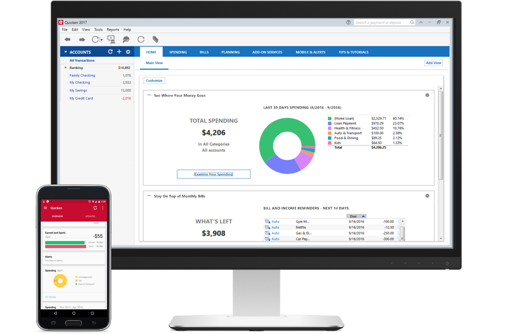The width and height of the screenshot is (513, 334).
Task: Click the plain refresh circle toolbar icon
Action: click(x=141, y=40)
